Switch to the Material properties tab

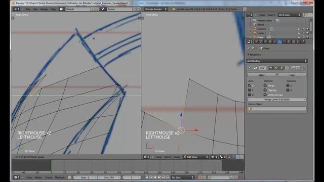pos(289,41)
